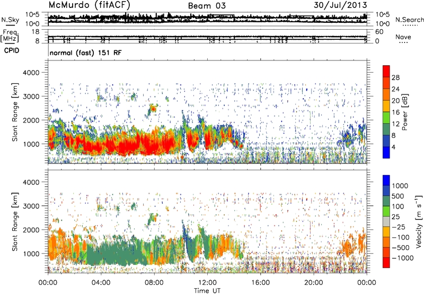Pick the yellow 16–20 dB Power colorbar segment
This screenshot has height=294, width=424.
pyautogui.click(x=386, y=106)
